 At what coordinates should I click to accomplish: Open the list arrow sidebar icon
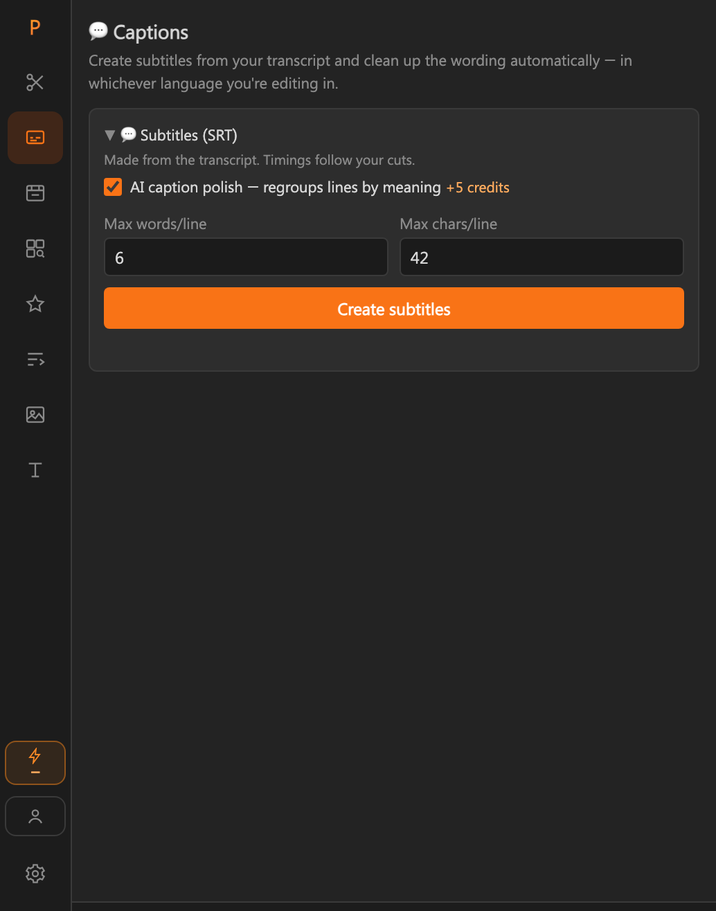click(35, 359)
